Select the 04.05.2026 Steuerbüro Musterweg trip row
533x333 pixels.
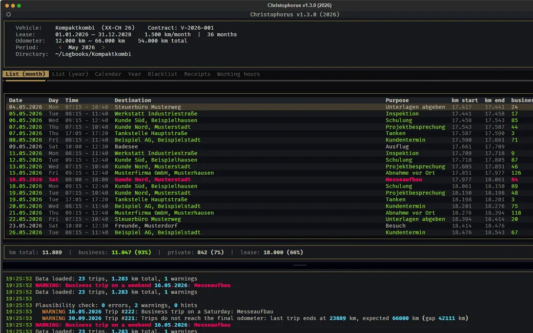[269, 107]
